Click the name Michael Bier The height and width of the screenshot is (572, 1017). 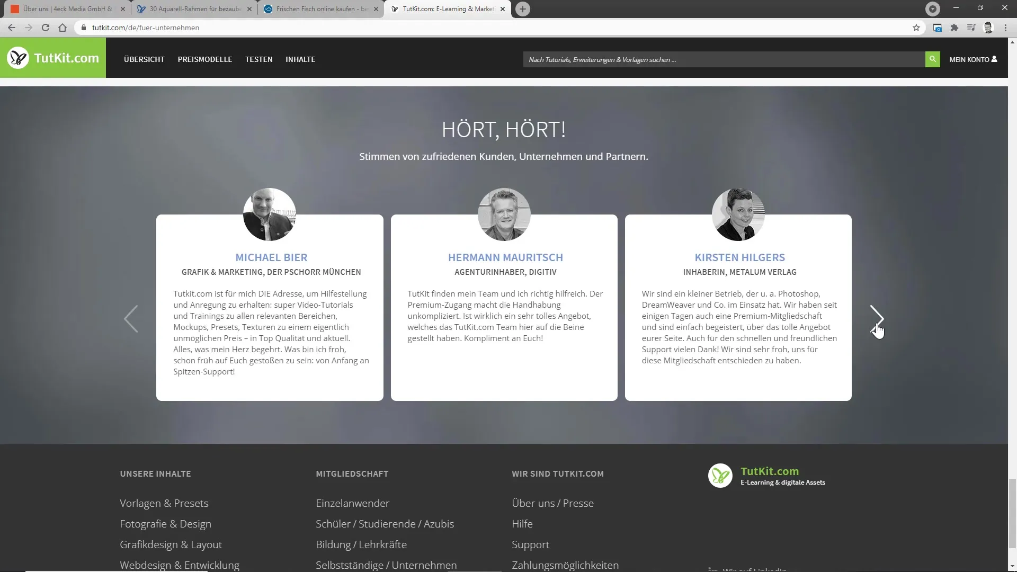tap(271, 257)
